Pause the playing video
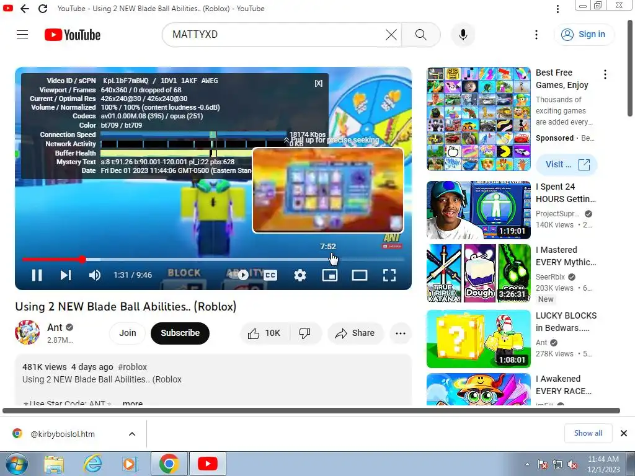 coord(37,275)
